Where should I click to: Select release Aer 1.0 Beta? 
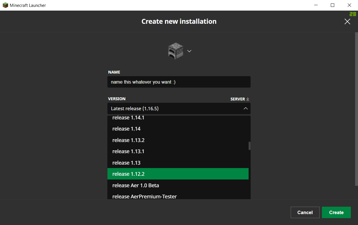tap(178, 185)
